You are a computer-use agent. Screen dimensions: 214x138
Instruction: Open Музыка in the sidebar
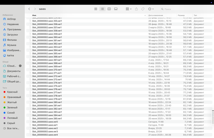(12, 45)
